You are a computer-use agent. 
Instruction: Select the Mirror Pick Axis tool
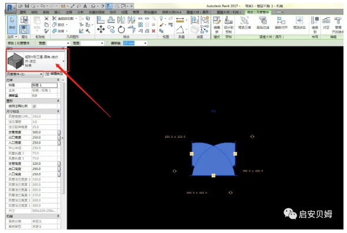121,20
